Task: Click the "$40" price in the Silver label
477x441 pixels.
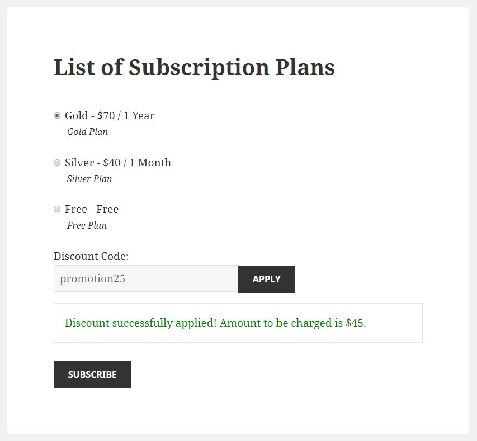Action: pyautogui.click(x=112, y=163)
